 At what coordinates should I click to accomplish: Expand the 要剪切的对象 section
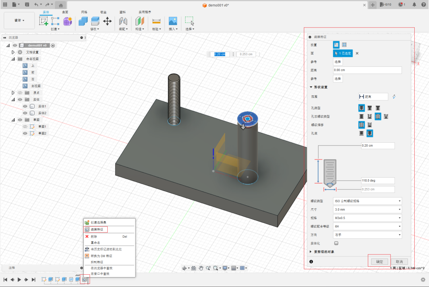click(311, 252)
